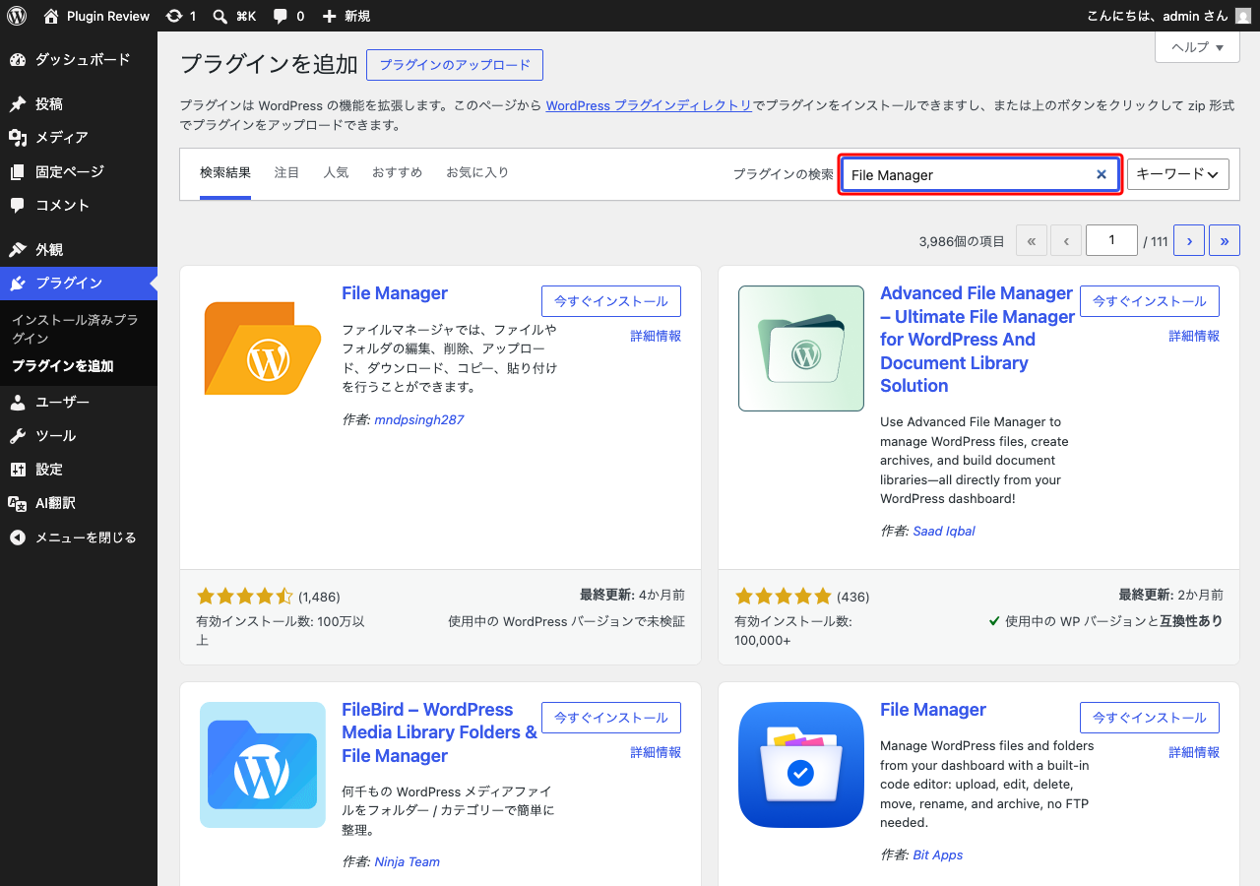The height and width of the screenshot is (886, 1260).
Task: Click the FileBird plugin icon
Action: 263,765
